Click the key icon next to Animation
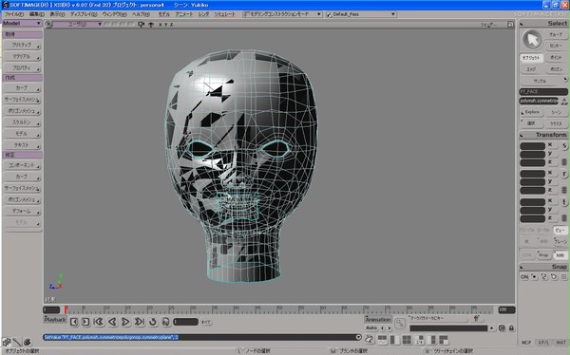 400,323
